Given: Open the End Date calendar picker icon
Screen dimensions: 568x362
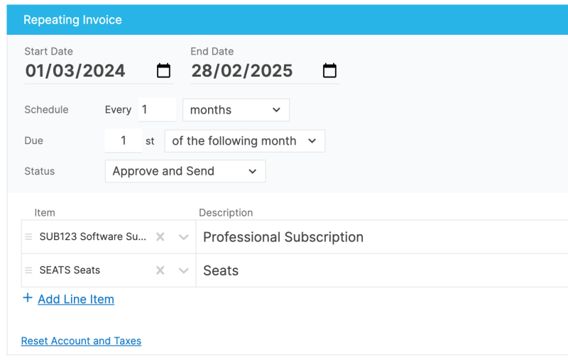Looking at the screenshot, I should pos(329,71).
